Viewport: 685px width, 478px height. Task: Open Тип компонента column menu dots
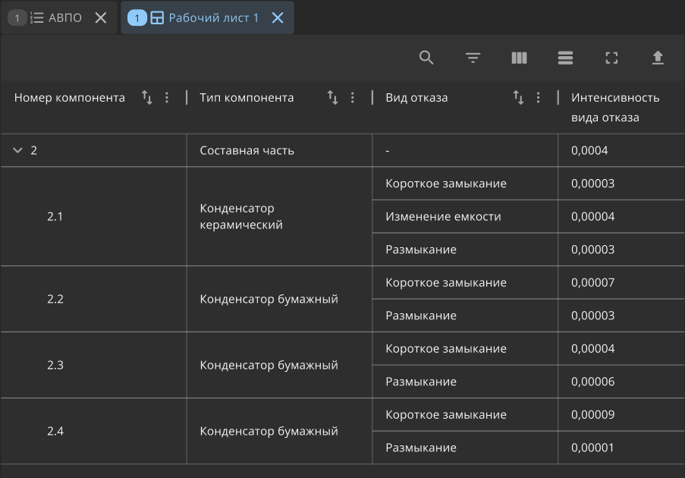coord(352,97)
